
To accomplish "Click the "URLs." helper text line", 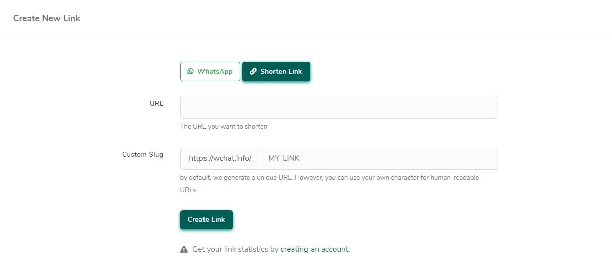I will [189, 190].
